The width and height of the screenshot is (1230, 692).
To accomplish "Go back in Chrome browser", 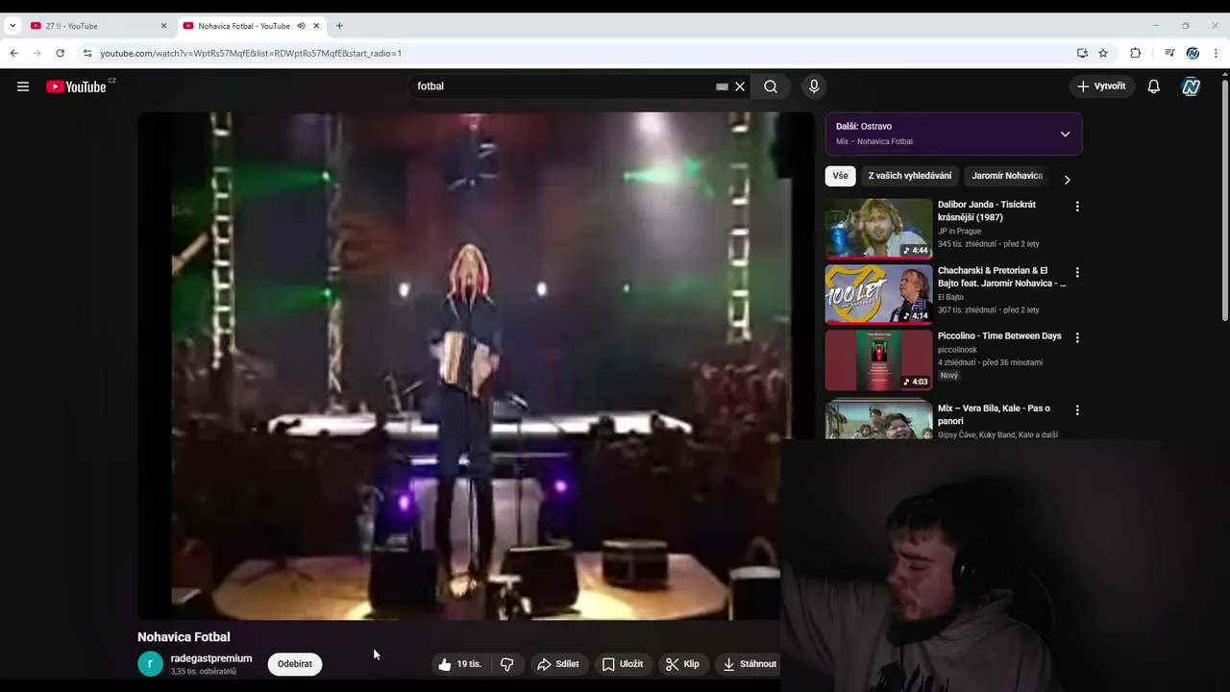I will click(14, 53).
